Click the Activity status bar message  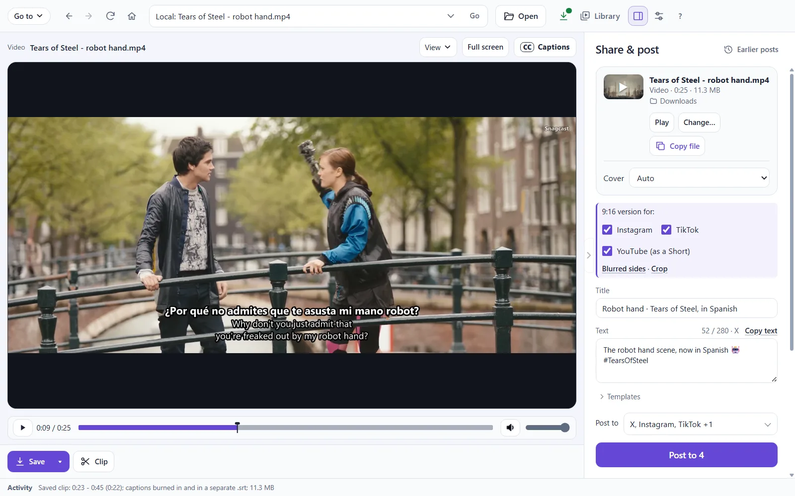pyautogui.click(x=156, y=488)
